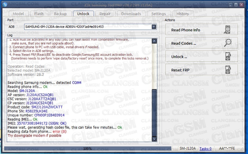Go to the Repair tab
Image resolution: width=248 pixels, height=154 pixels.
tap(105, 14)
